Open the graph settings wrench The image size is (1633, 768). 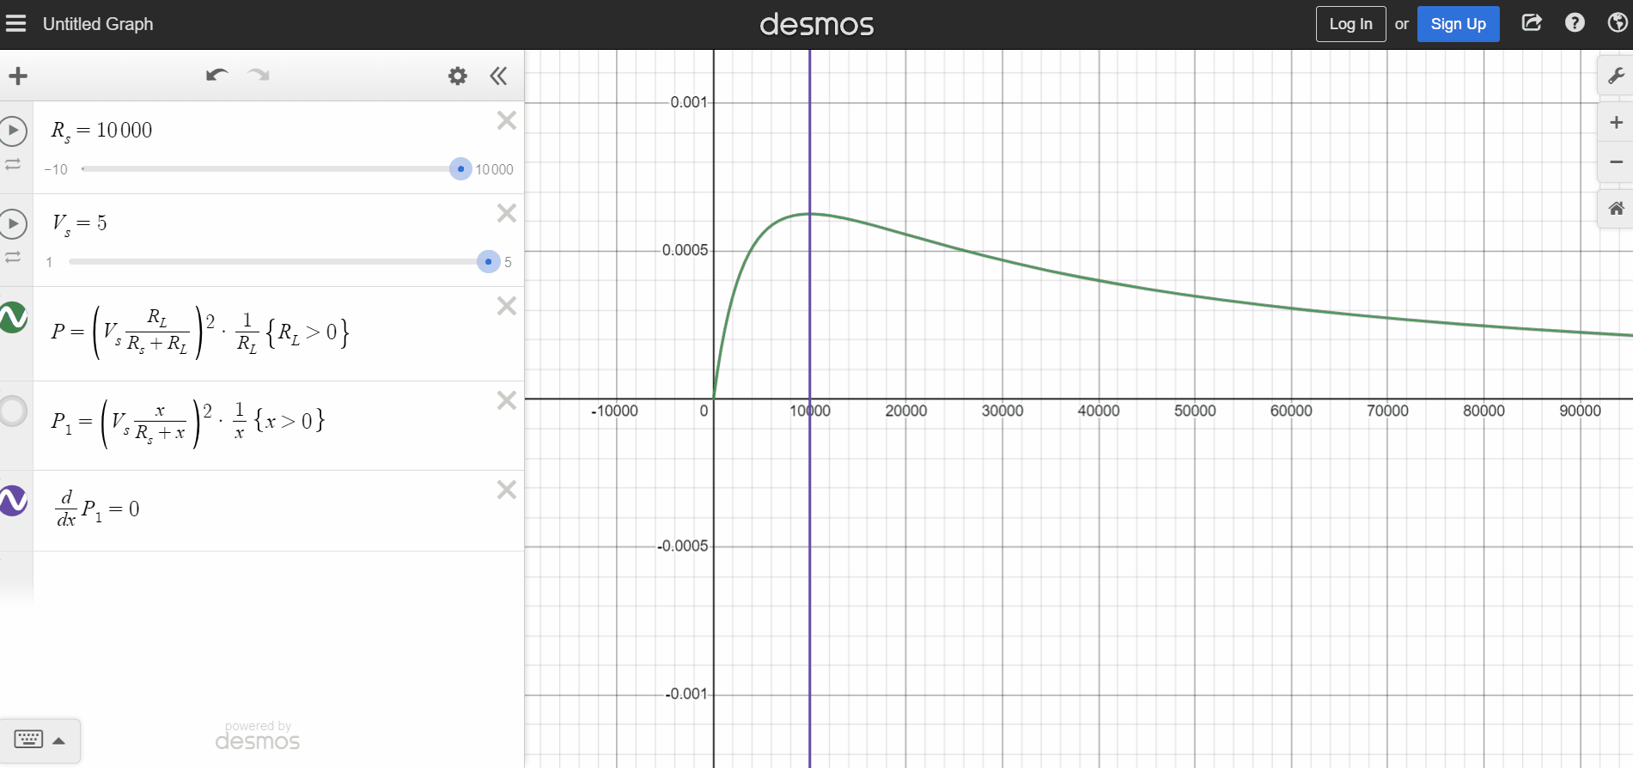pos(1616,76)
